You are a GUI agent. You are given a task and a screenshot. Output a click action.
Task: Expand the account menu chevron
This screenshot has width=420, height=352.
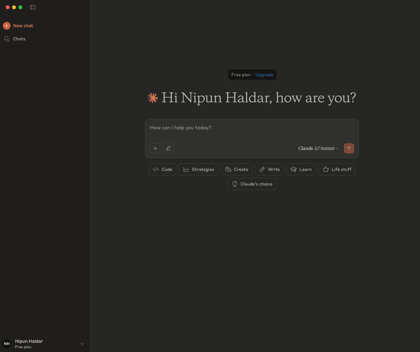tap(82, 344)
